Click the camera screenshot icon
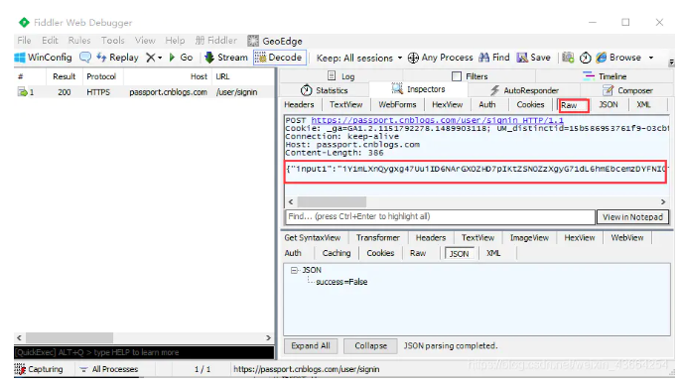Viewport: 680px width, 383px height. [568, 58]
